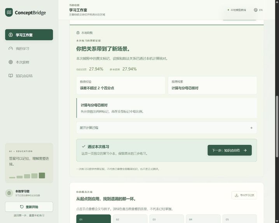The height and width of the screenshot is (223, 279).
Task: Click the ConceptBridge logo icon
Action: pos(9,12)
